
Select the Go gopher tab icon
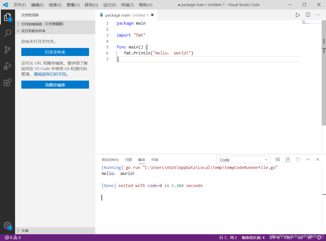pyautogui.click(x=101, y=15)
